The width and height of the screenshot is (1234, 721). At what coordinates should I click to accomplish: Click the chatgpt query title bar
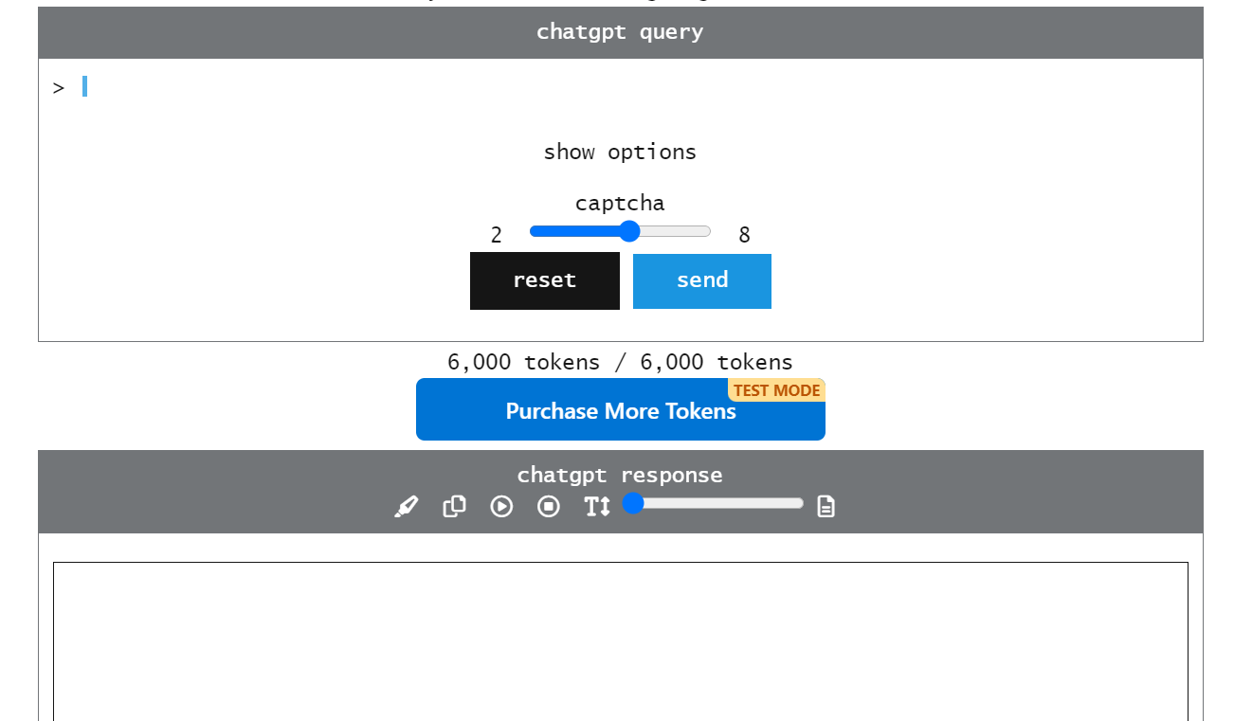click(x=620, y=31)
